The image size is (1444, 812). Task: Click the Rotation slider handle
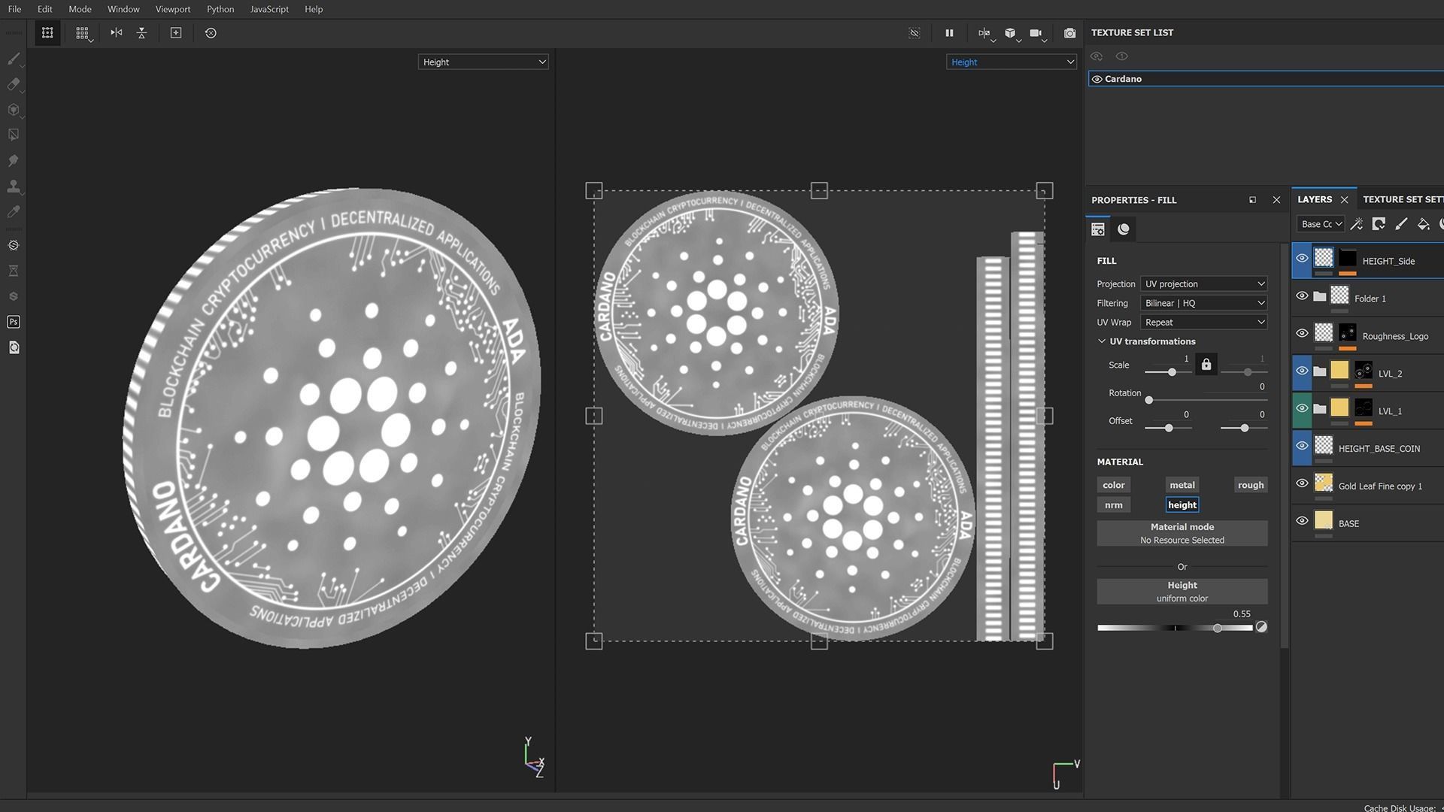click(x=1149, y=400)
